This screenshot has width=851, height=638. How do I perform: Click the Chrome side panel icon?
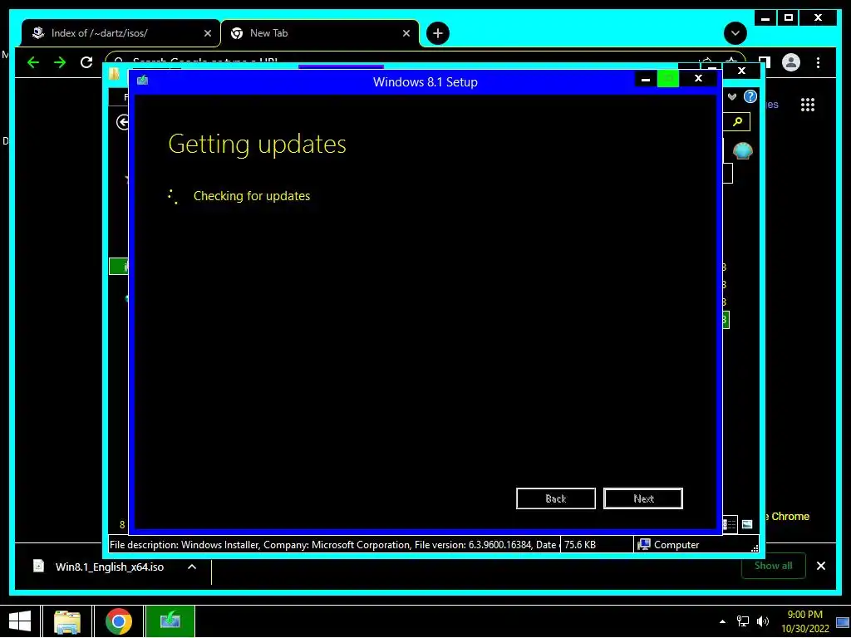coord(765,62)
